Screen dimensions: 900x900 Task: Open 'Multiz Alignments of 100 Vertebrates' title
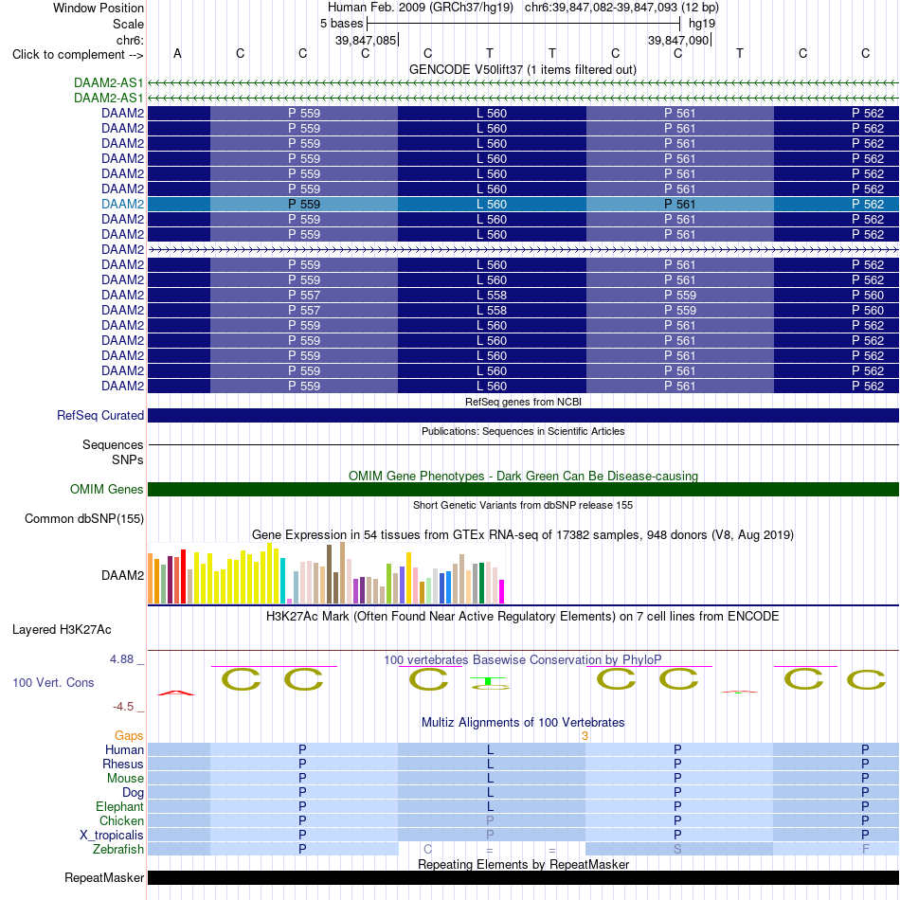[523, 722]
